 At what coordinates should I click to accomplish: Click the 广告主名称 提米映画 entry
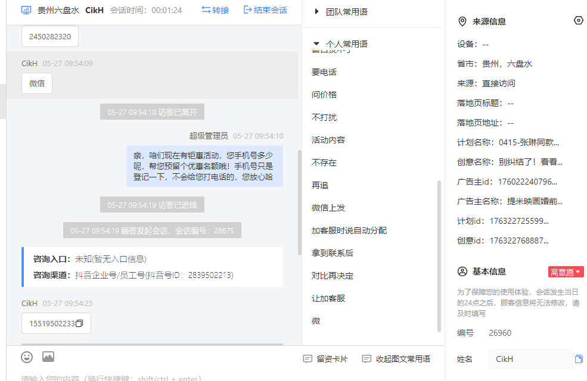[510, 201]
